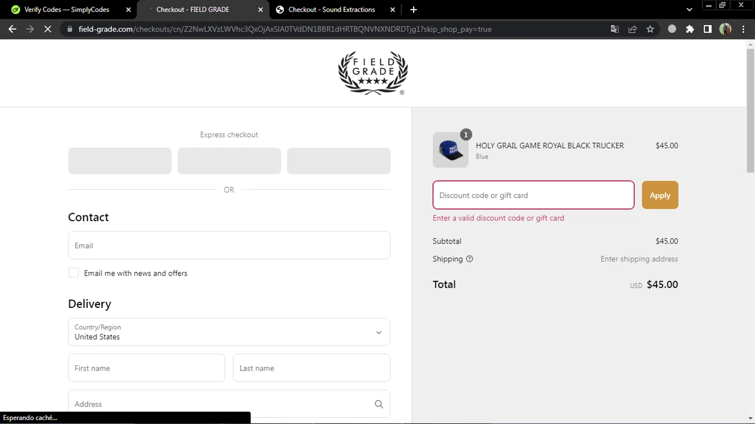755x424 pixels.
Task: Click the Address input field
Action: pyautogui.click(x=229, y=404)
